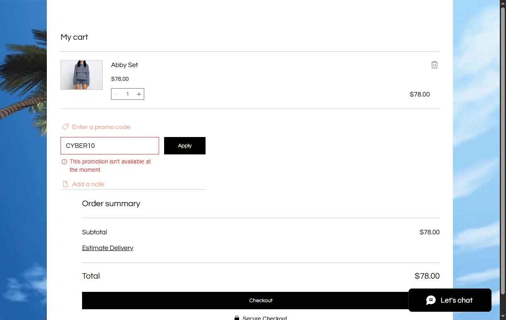Image resolution: width=506 pixels, height=320 pixels.
Task: Open the Estimate Delivery link
Action: 108,248
